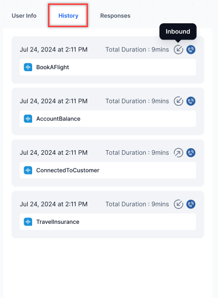Screen dimensions: 218x298
Task: Click the inbound arrow icon on BookAFlight entry
Action: pos(178,49)
